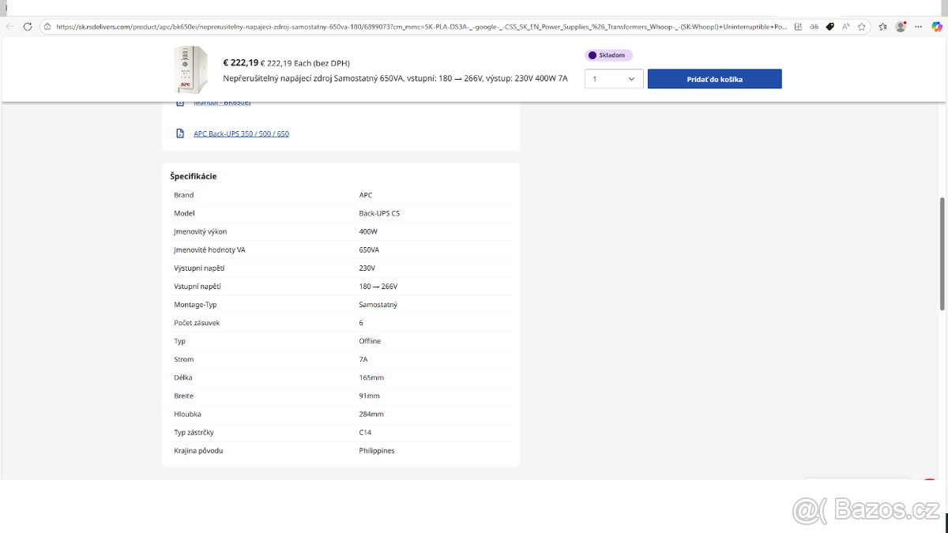Image resolution: width=948 pixels, height=533 pixels.
Task: Click the translate page icon
Action: [814, 26]
